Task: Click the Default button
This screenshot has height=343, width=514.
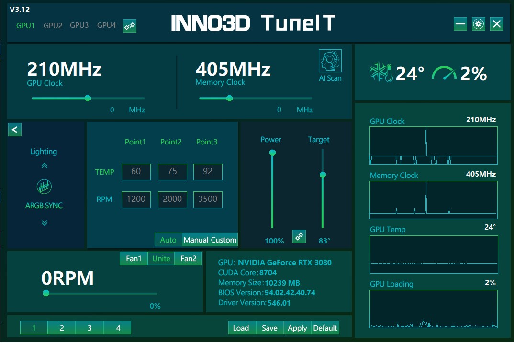Action: coord(325,328)
